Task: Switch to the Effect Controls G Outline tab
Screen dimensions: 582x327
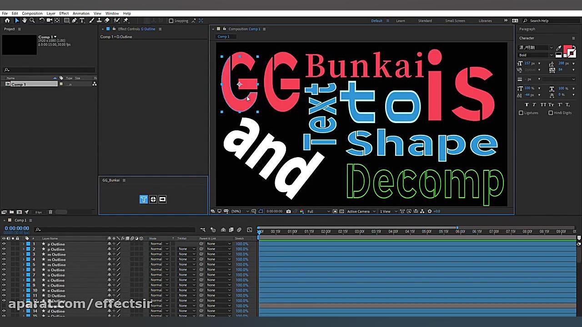Action: tap(136, 29)
